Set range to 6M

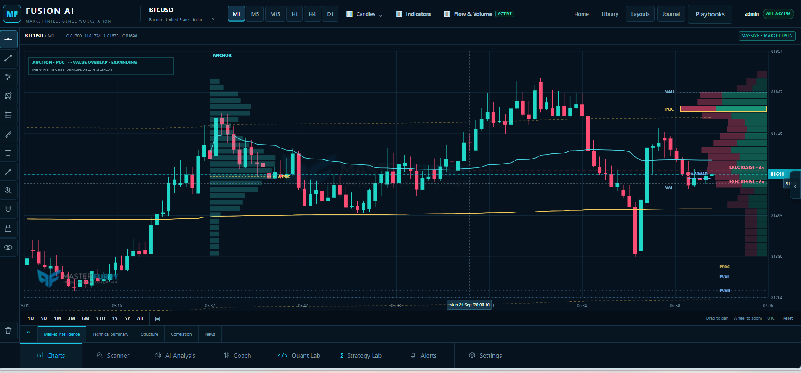point(85,319)
